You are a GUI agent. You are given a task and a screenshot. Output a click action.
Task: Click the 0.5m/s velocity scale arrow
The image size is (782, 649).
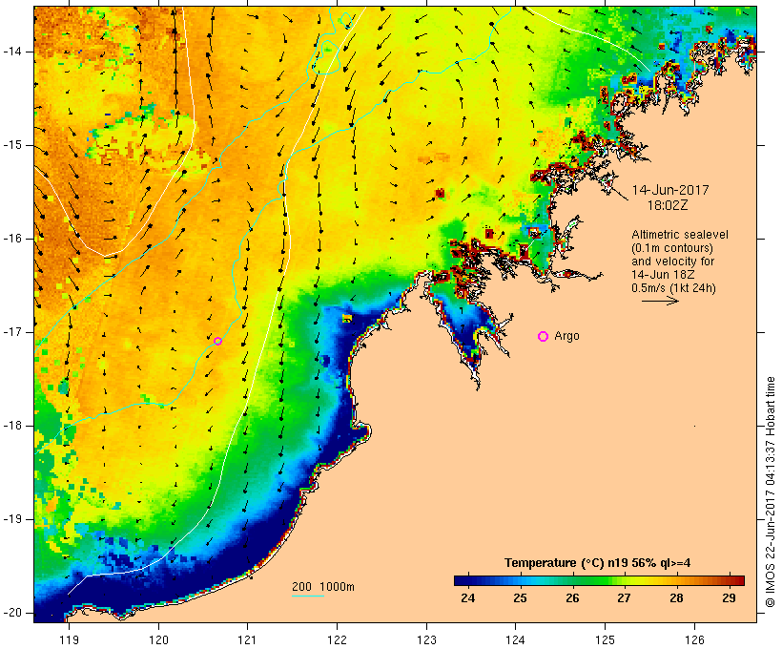(660, 301)
